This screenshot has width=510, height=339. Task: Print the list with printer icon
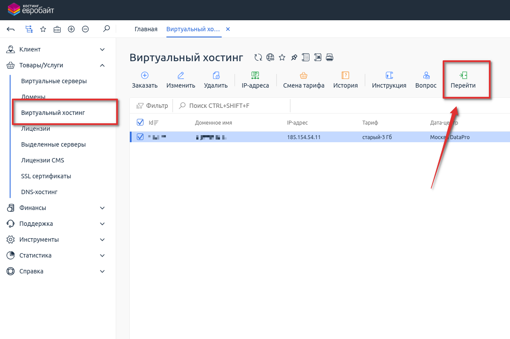coord(330,58)
